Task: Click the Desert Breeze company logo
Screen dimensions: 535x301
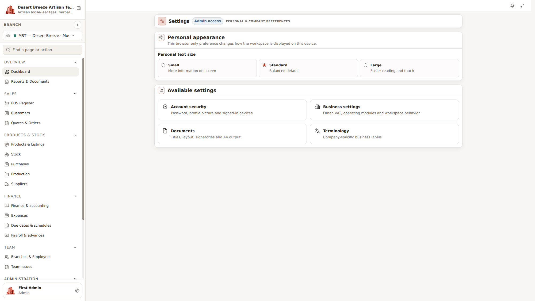Action: click(x=10, y=10)
